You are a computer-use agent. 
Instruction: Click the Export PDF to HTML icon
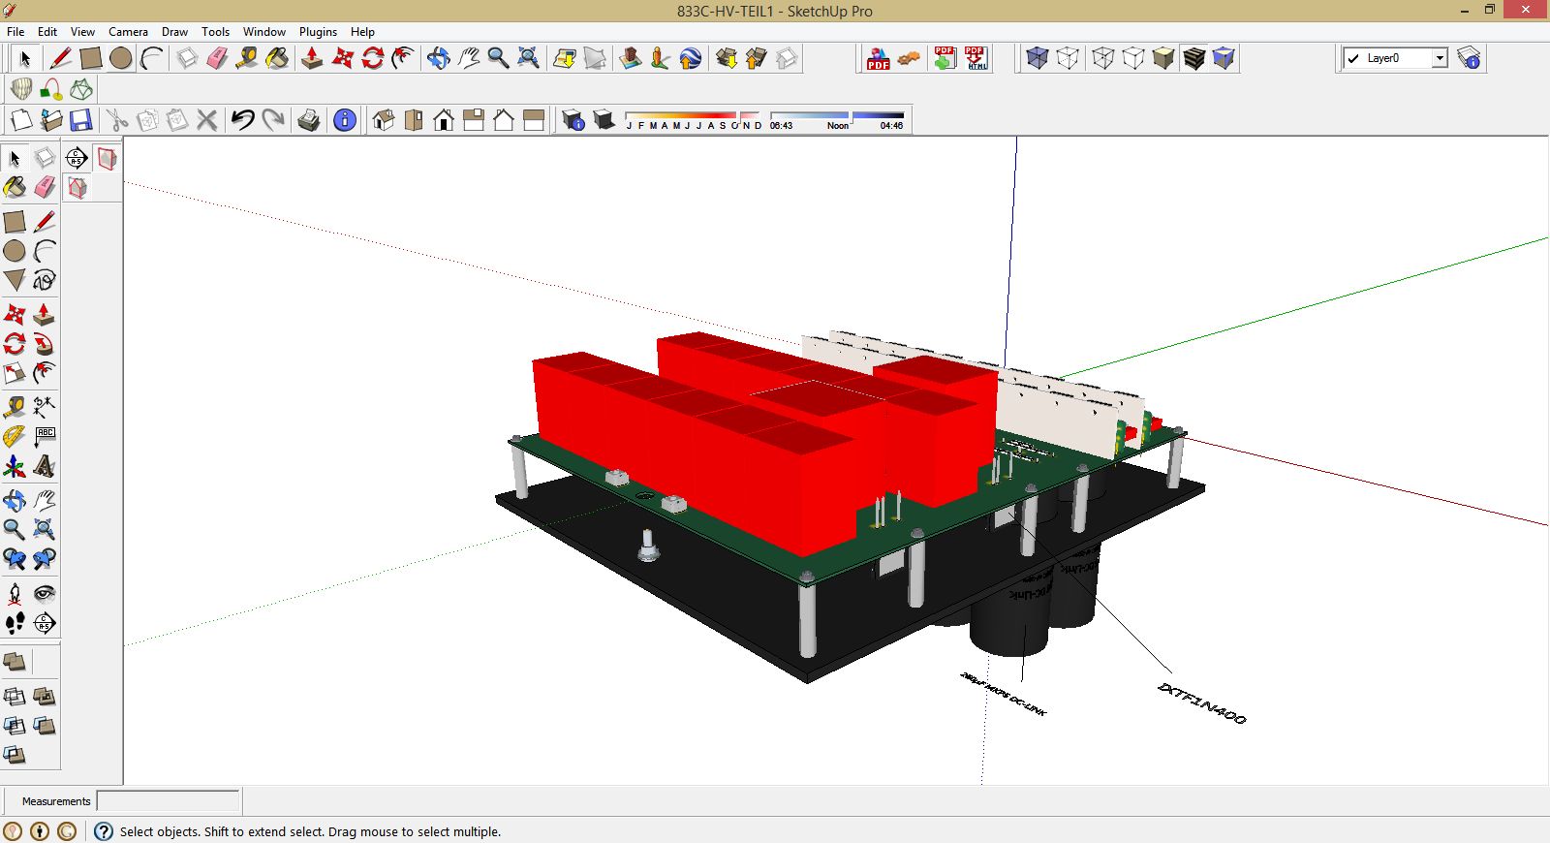click(976, 58)
